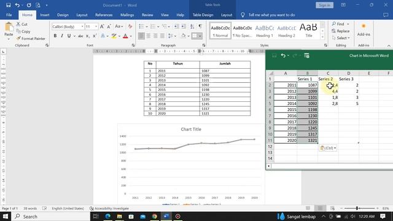This screenshot has height=221, width=393.
Task: Decrease font size with Shrink Font icon
Action: pyautogui.click(x=109, y=26)
